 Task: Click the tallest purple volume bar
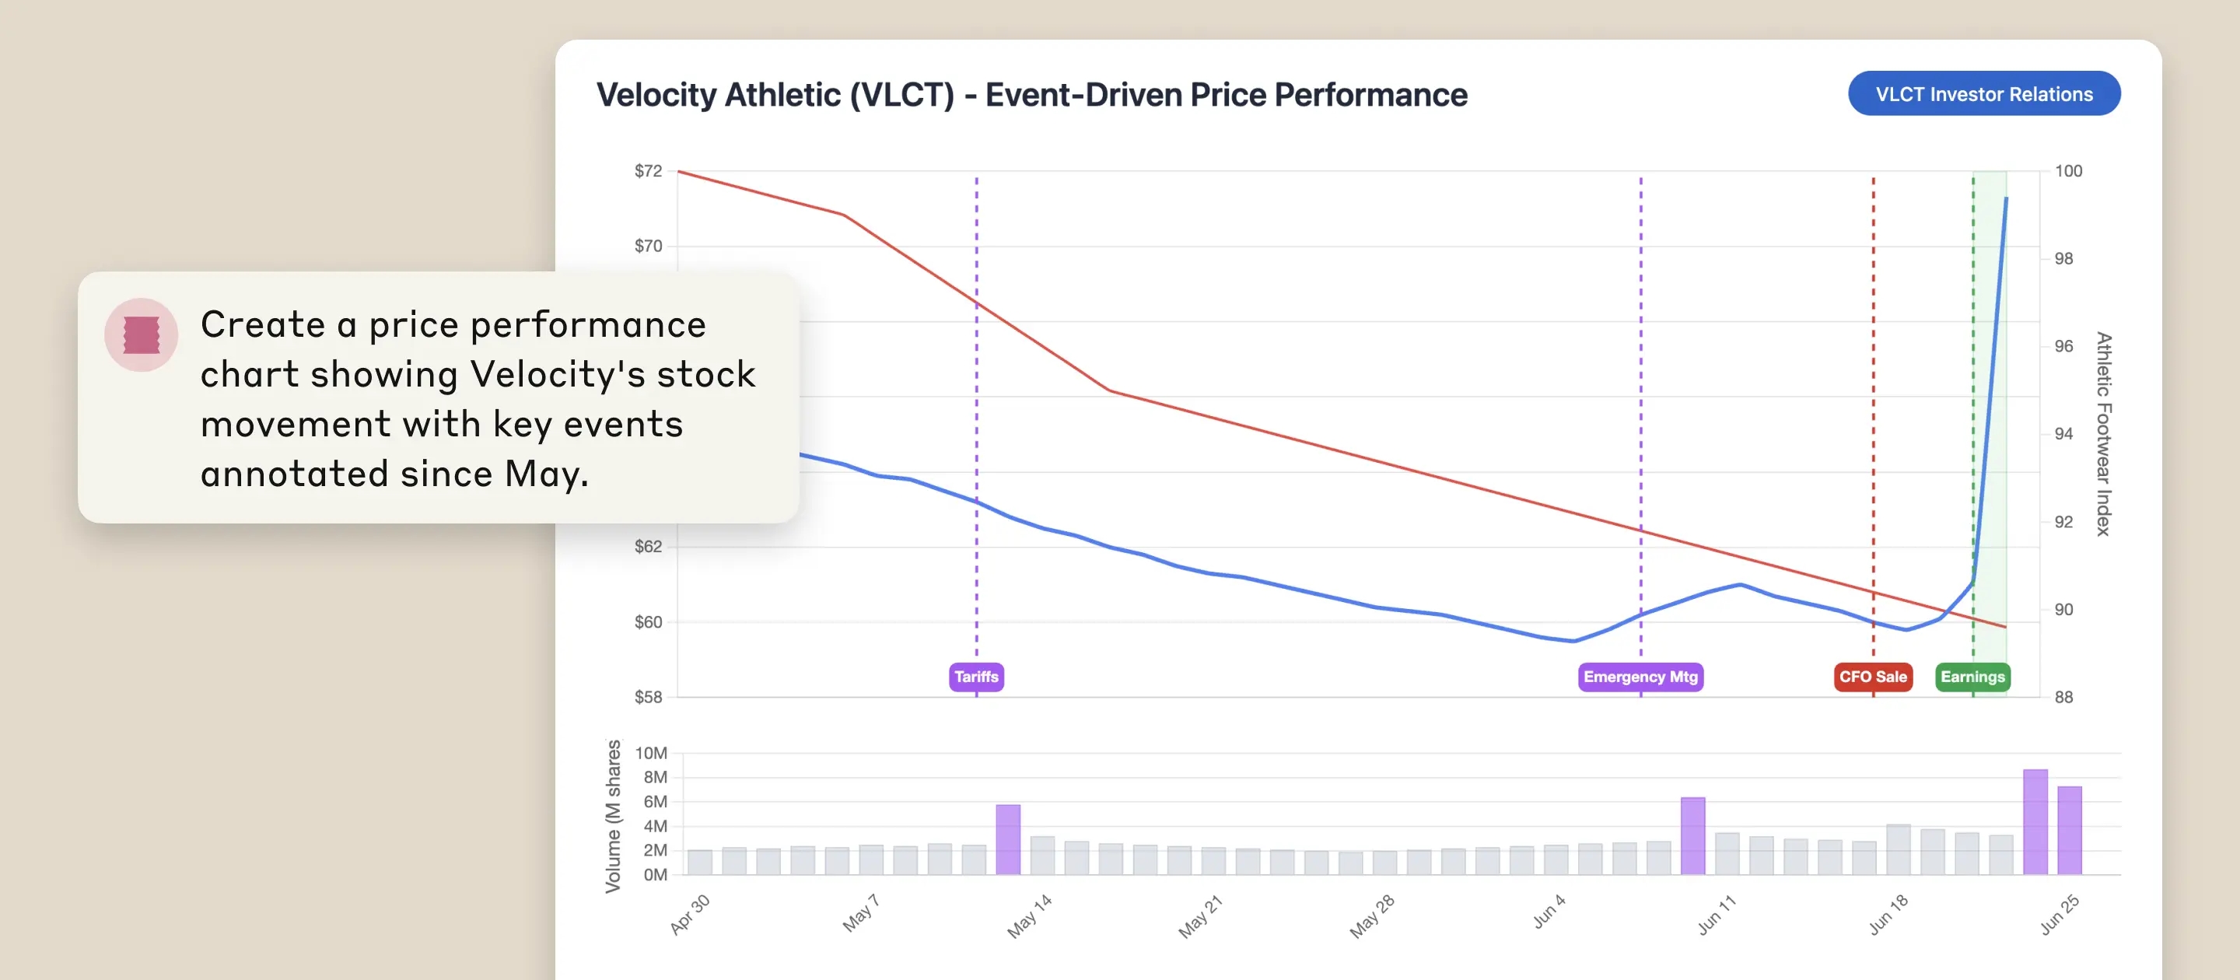pyautogui.click(x=2035, y=822)
